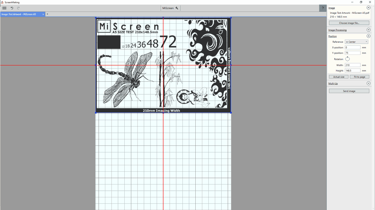Expand the Multi-Up section chevron
The width and height of the screenshot is (375, 210).
pos(368,84)
